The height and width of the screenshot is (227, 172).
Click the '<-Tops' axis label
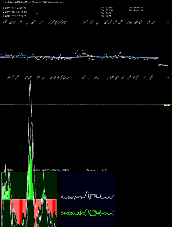point(169,23)
